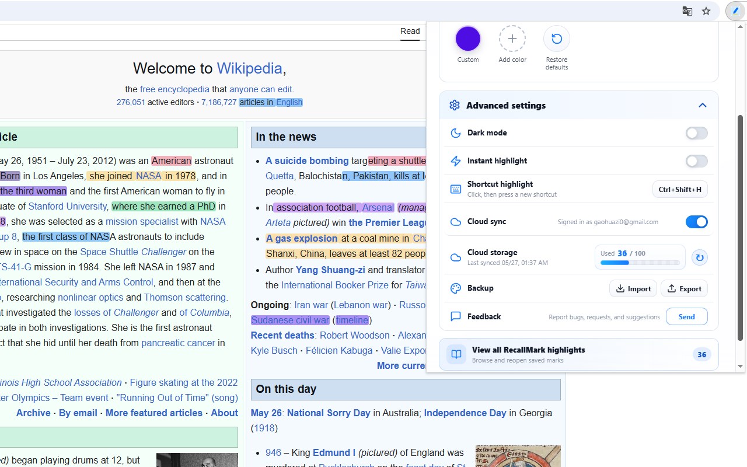Click the Advanced settings gear icon
747x467 pixels.
tap(455, 105)
